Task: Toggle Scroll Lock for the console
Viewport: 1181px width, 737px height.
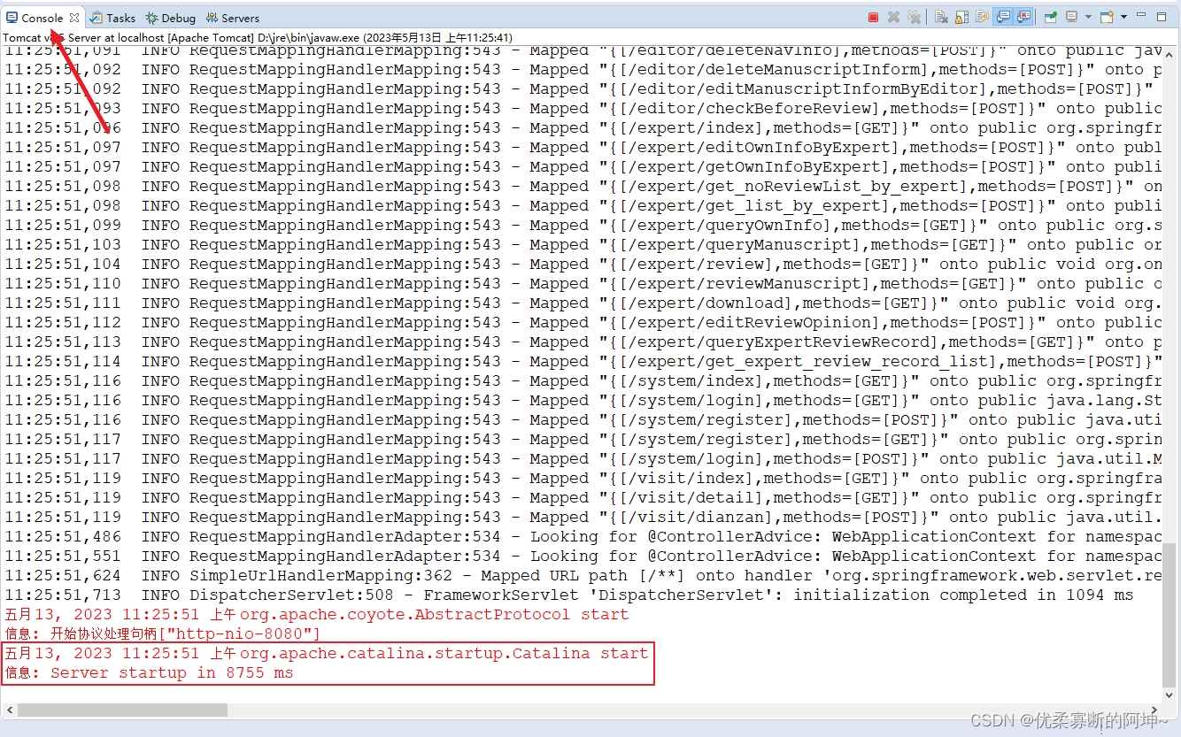Action: click(962, 17)
